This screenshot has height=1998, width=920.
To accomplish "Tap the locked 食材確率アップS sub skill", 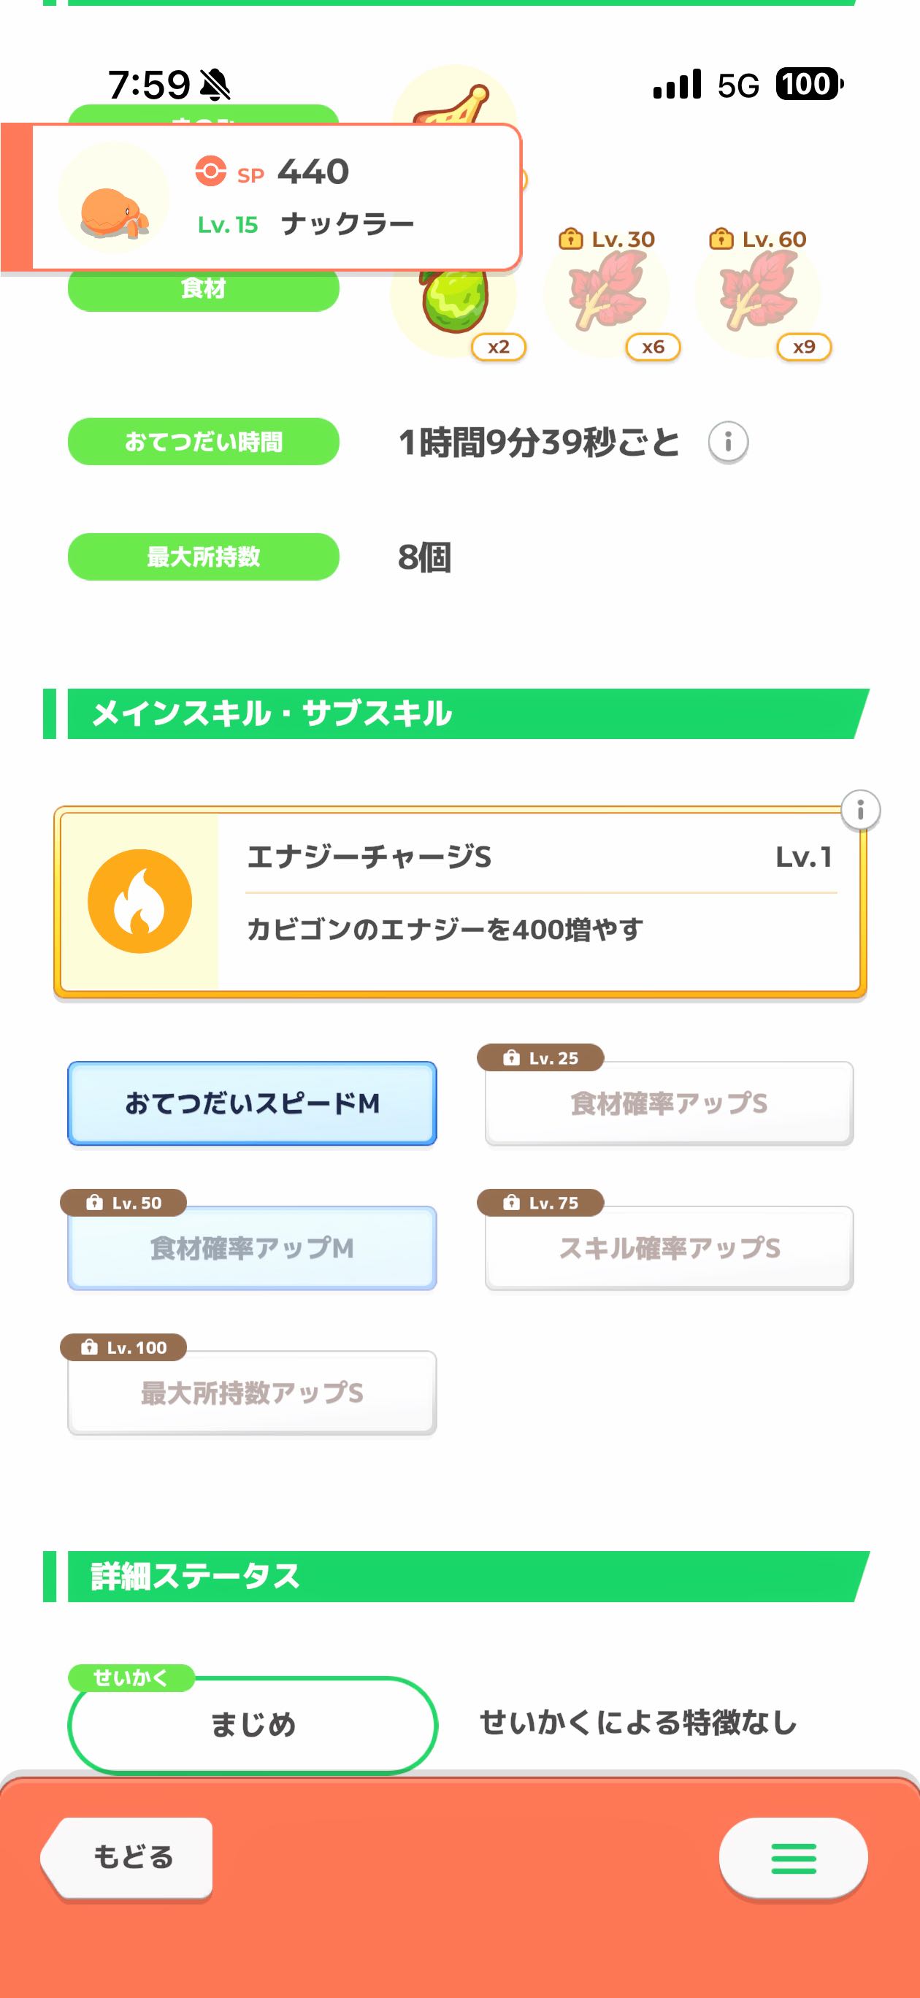I will (x=669, y=1103).
